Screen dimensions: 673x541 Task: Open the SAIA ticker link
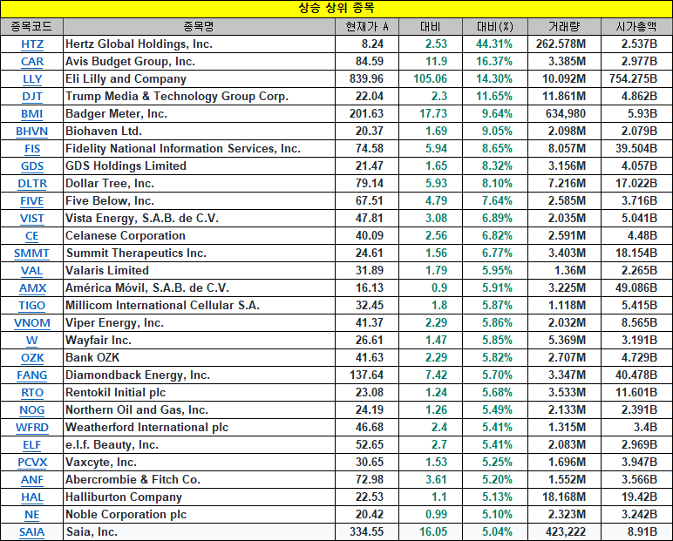pyautogui.click(x=32, y=532)
